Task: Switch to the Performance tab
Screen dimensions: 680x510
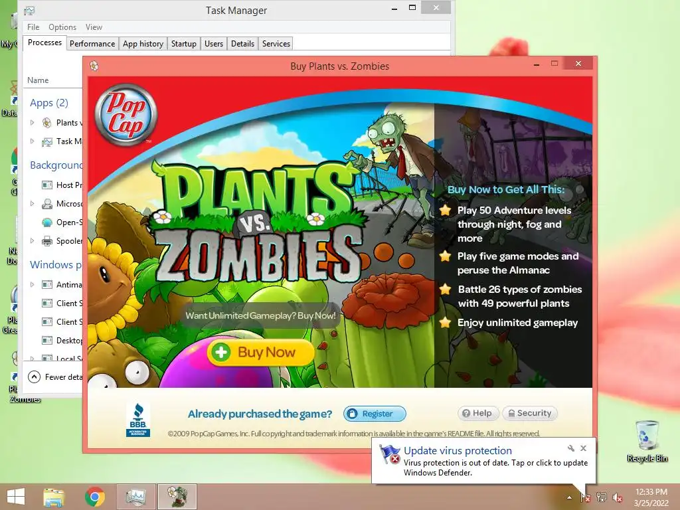Action: pyautogui.click(x=92, y=43)
